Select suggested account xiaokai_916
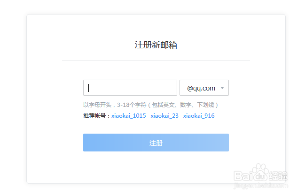Screen dimensions: 305x196 pos(199,116)
